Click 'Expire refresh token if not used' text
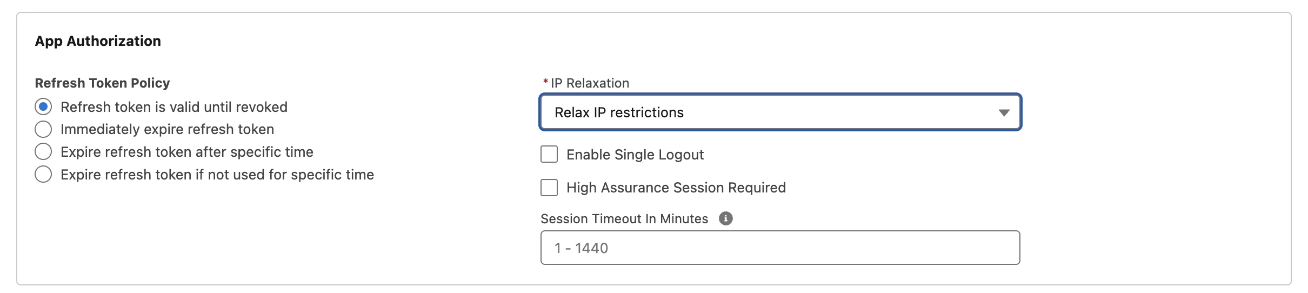1308x293 pixels. 217,175
